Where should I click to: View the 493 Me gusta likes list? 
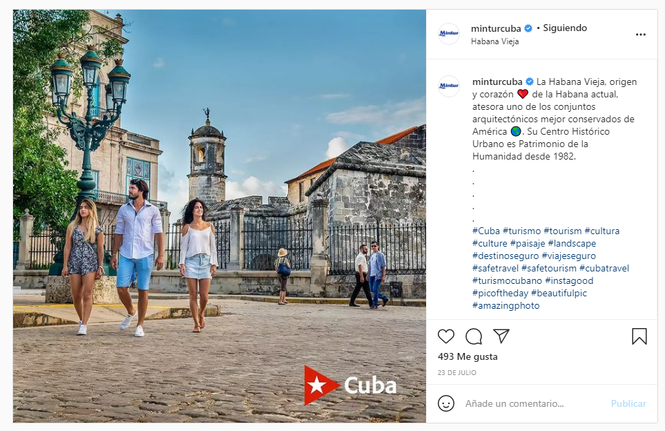(x=468, y=357)
